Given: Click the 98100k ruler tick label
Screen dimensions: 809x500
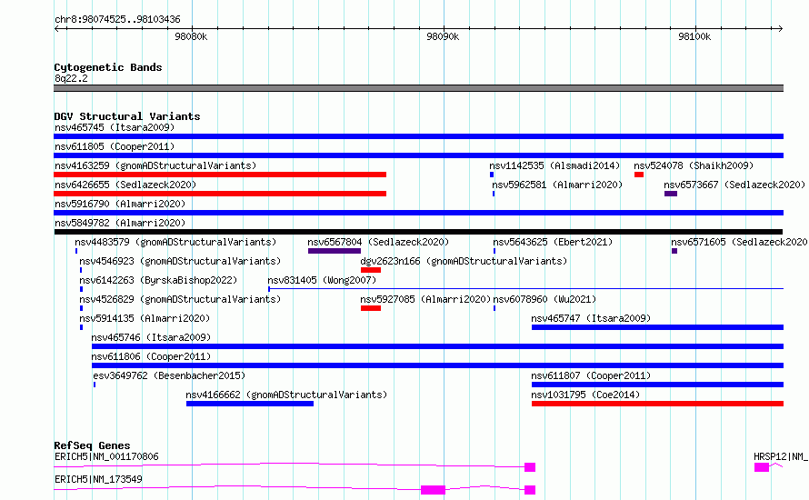Looking at the screenshot, I should pyautogui.click(x=694, y=36).
